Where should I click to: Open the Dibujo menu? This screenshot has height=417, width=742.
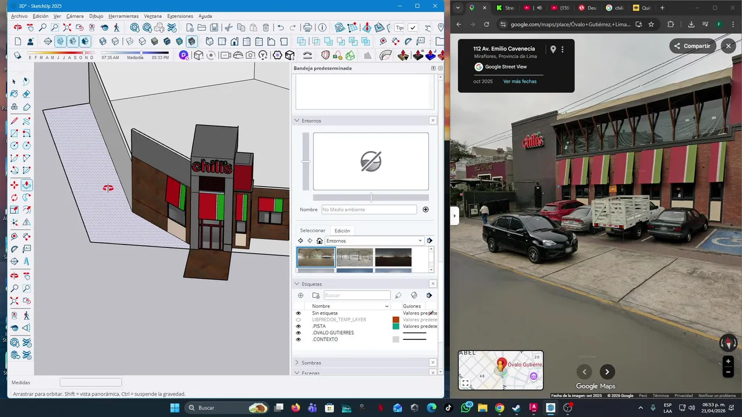click(x=96, y=16)
